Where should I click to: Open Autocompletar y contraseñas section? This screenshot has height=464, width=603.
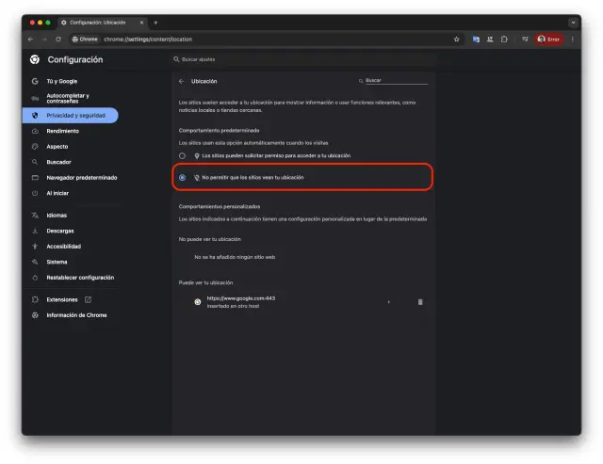tap(68, 98)
